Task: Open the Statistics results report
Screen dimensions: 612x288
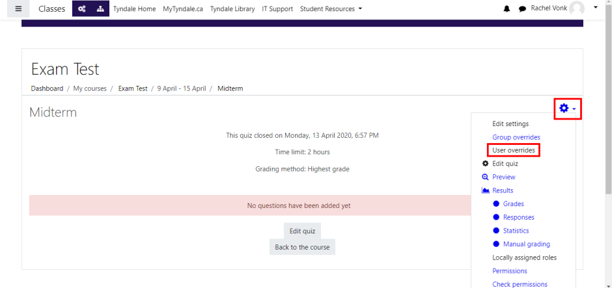Action: point(516,231)
